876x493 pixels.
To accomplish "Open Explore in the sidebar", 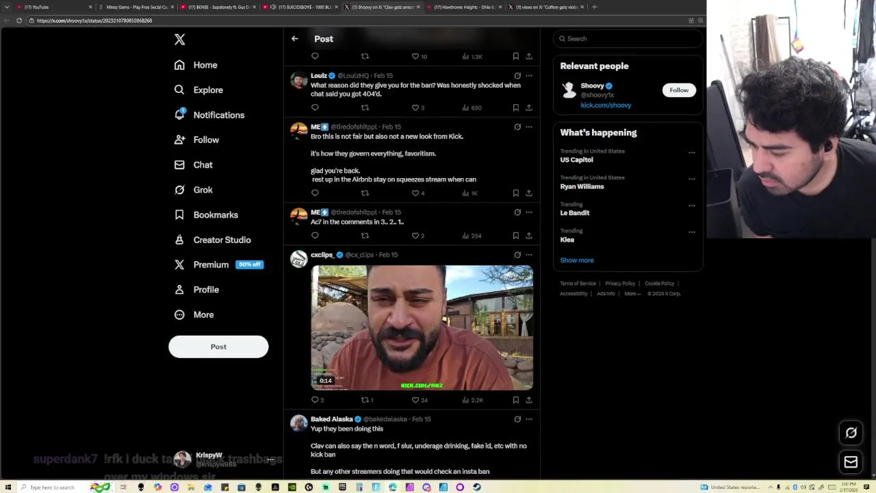I will click(198, 90).
